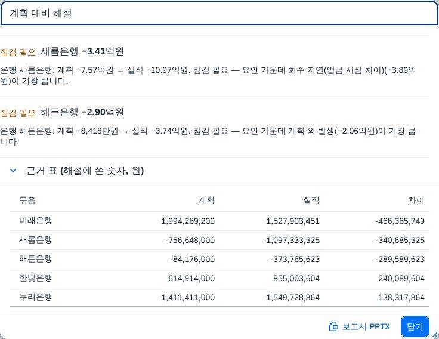Click the 한빛은행 row label
The width and height of the screenshot is (439, 339).
36,278
